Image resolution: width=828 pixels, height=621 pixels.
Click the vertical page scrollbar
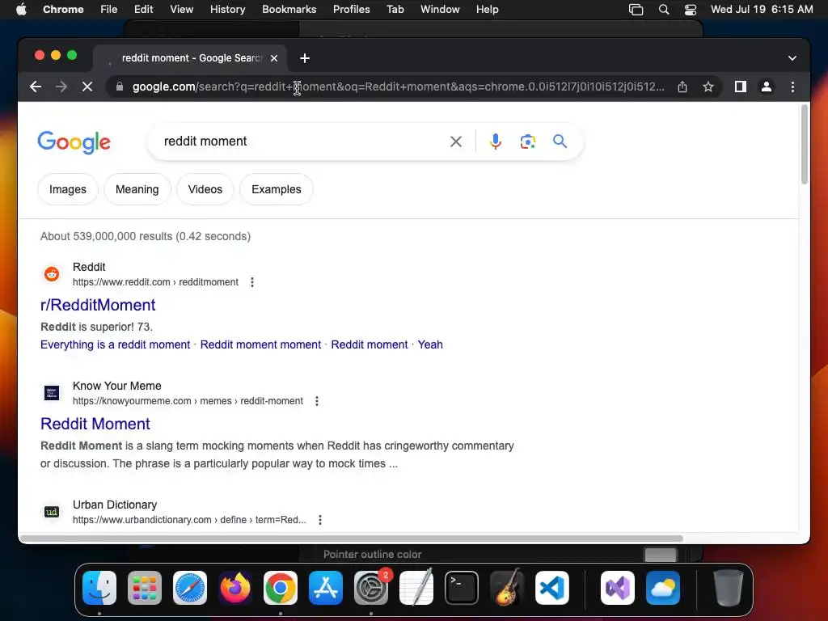[805, 144]
